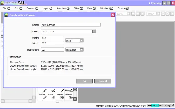The width and height of the screenshot is (175, 109).
Task: Select the SelPen selection pen tool
Action: coord(60,96)
